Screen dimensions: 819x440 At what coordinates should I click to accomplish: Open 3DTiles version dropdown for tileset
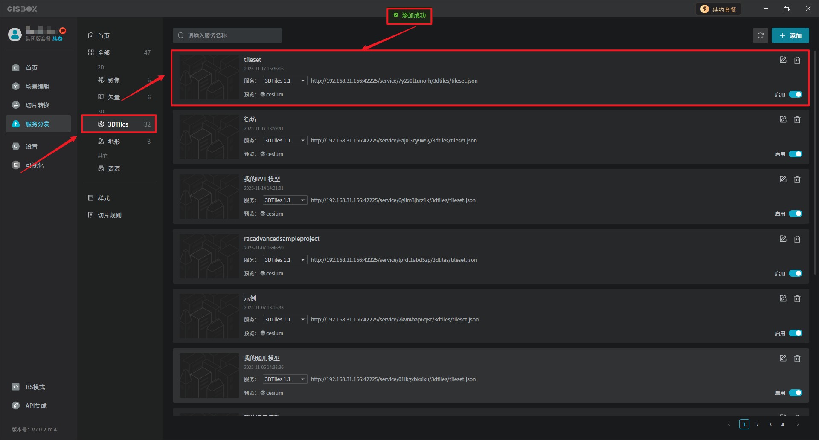pos(285,81)
